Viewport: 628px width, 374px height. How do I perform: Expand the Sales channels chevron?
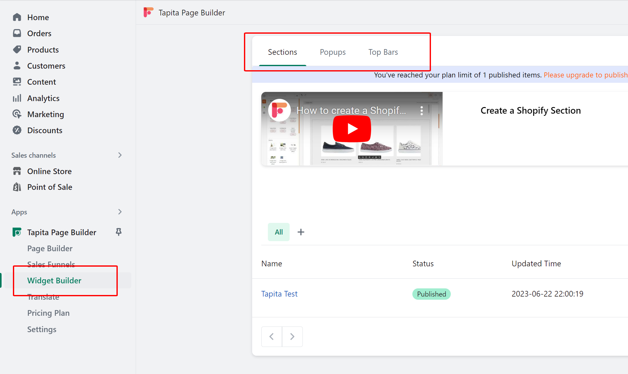120,155
